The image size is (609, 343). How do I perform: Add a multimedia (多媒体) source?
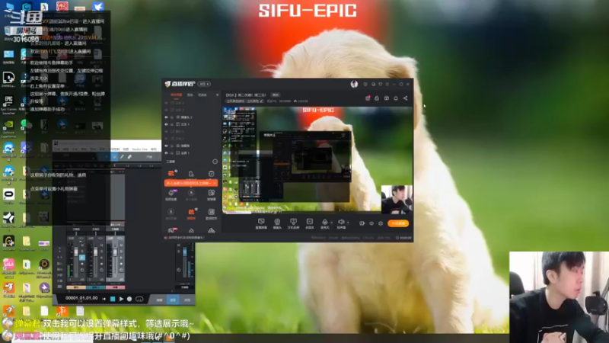(x=310, y=223)
